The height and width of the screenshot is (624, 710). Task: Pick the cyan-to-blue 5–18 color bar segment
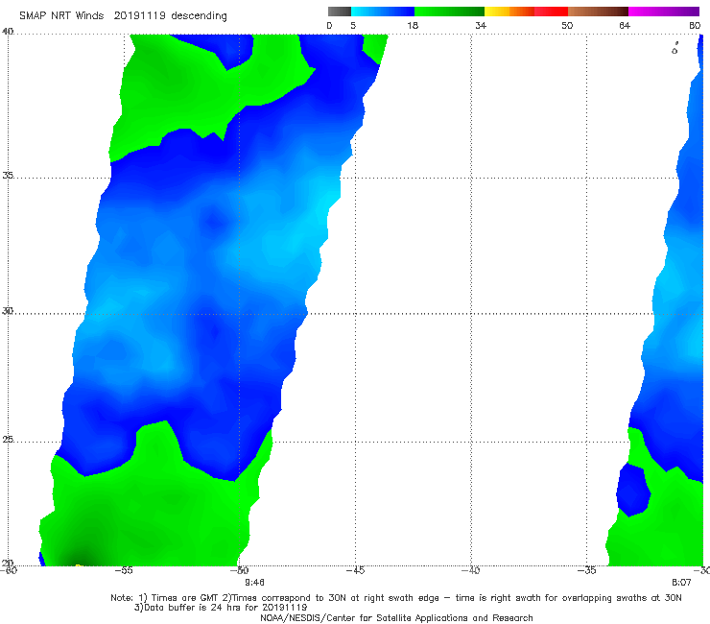tap(383, 12)
